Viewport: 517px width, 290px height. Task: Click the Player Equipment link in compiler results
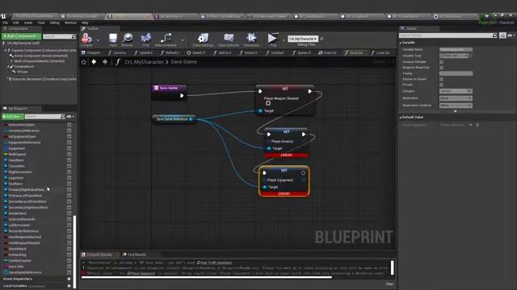141,273
